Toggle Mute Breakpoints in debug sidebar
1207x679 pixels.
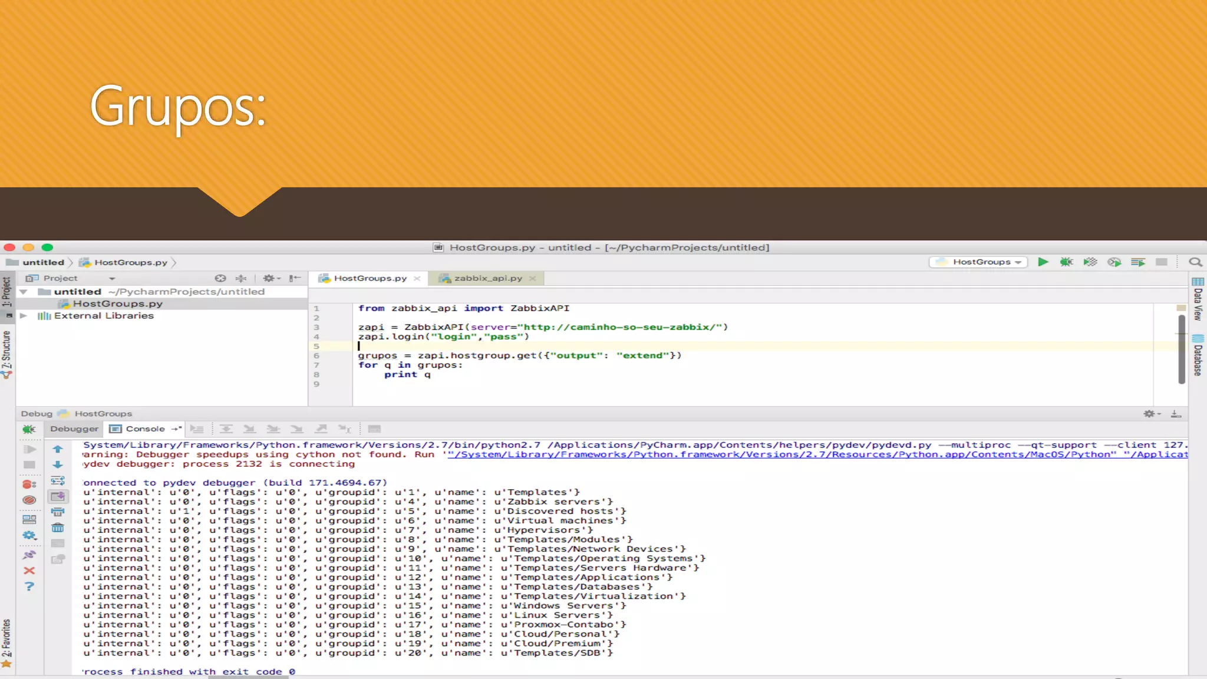[x=29, y=500]
